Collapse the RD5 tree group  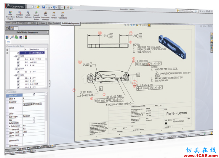14,56
